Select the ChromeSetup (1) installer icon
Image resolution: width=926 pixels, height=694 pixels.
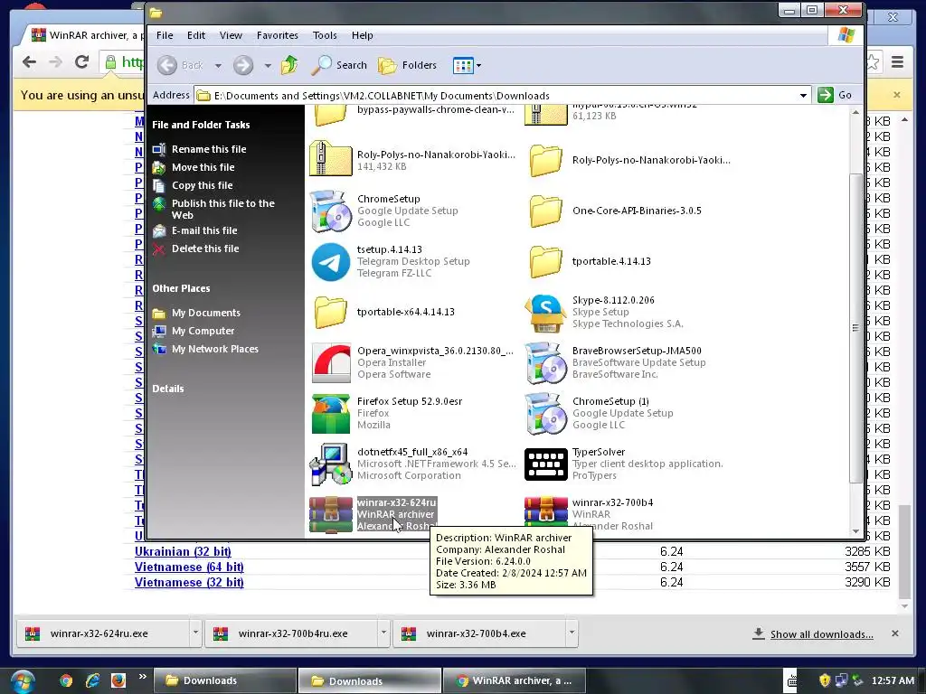click(x=545, y=414)
